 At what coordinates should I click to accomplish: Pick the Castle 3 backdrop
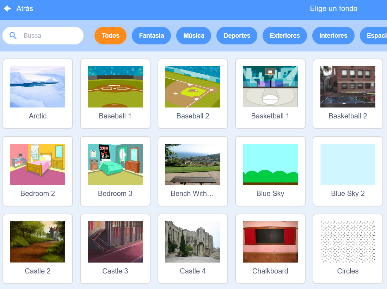(115, 242)
